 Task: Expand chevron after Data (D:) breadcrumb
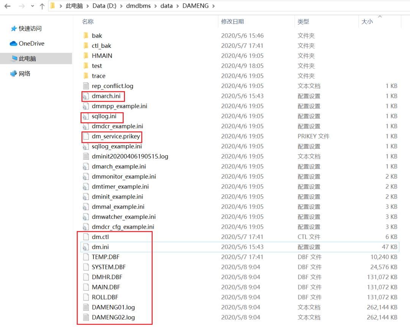coord(121,6)
